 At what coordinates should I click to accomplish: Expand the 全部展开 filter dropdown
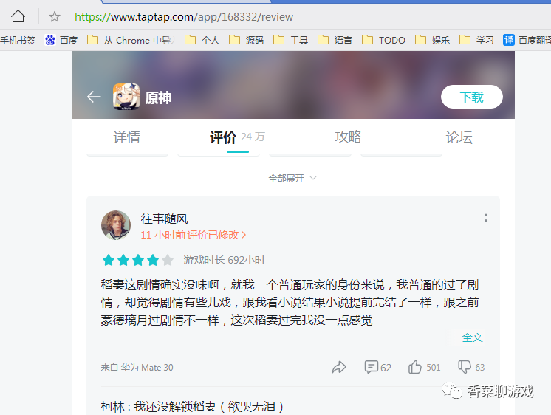[292, 179]
